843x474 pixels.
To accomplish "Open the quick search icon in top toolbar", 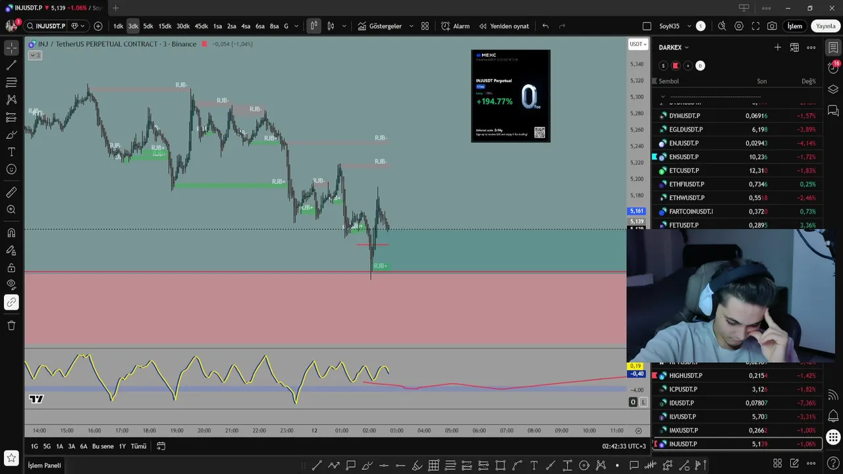I will 722,26.
